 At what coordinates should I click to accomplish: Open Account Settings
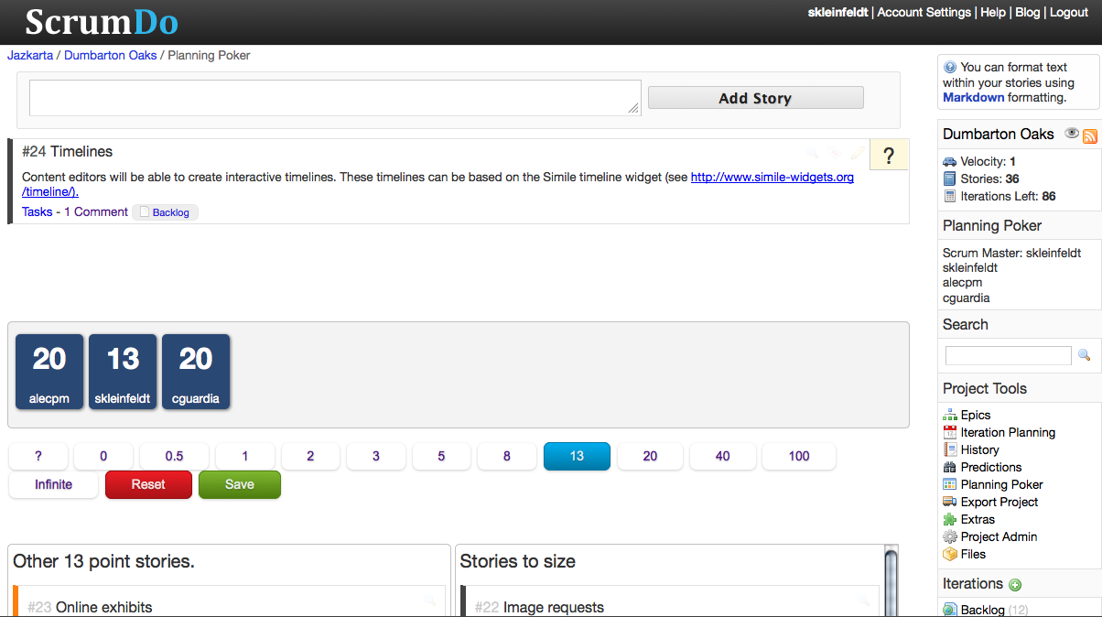(x=924, y=12)
